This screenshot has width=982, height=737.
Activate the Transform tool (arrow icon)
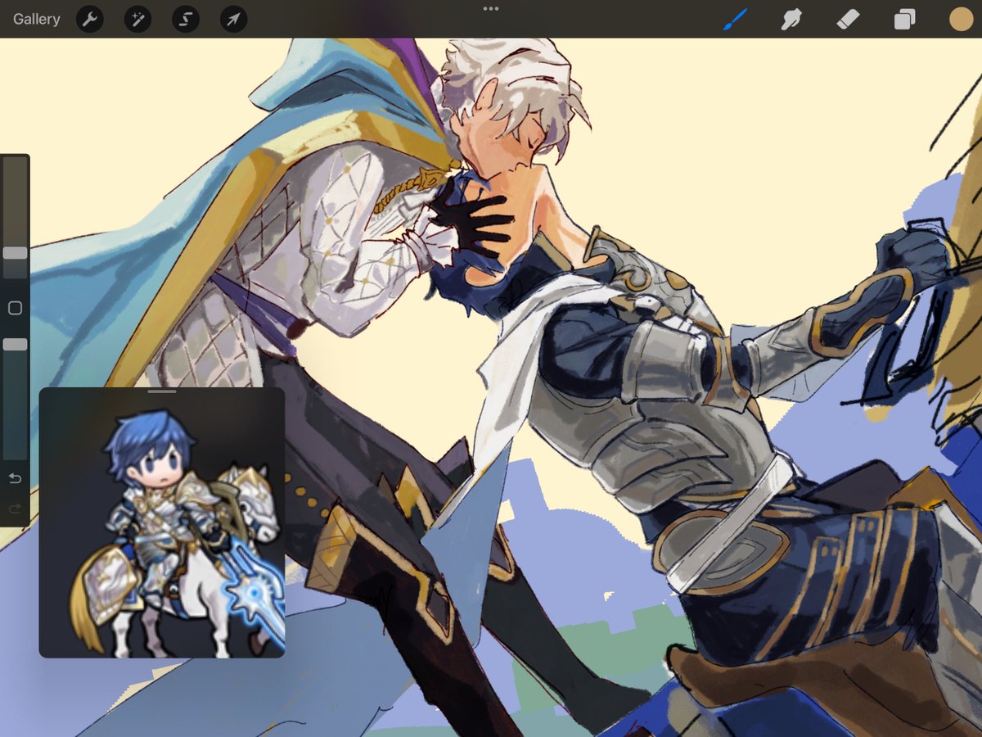[x=232, y=19]
